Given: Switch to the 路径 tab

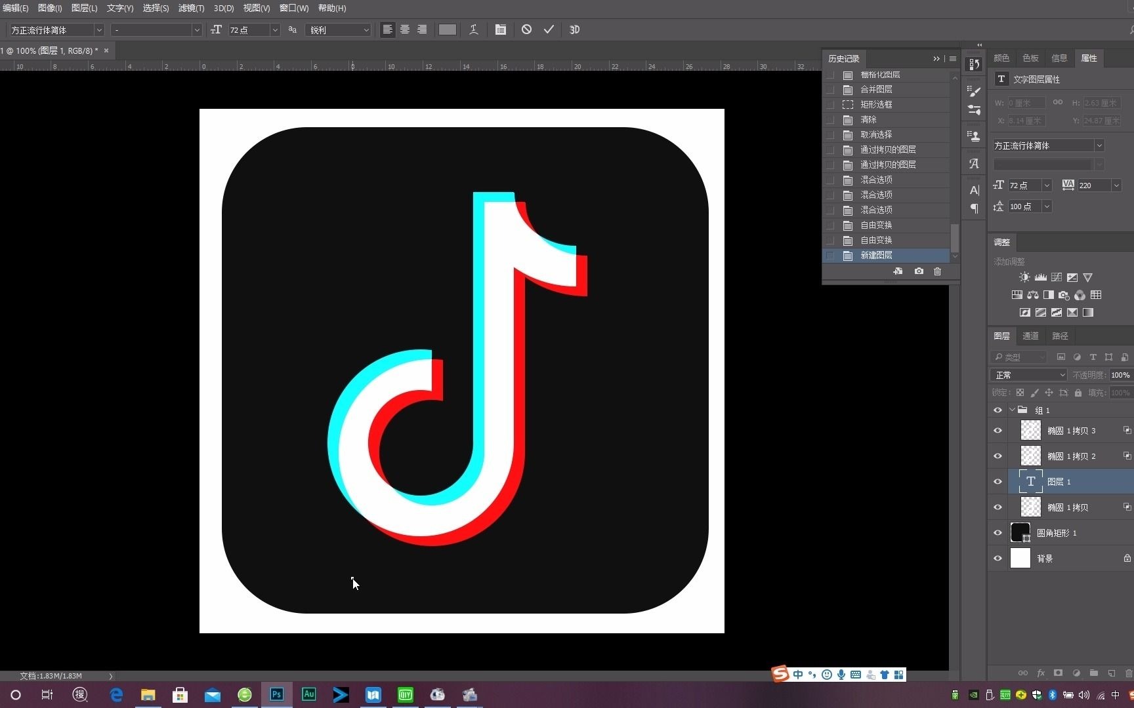Looking at the screenshot, I should 1060,336.
